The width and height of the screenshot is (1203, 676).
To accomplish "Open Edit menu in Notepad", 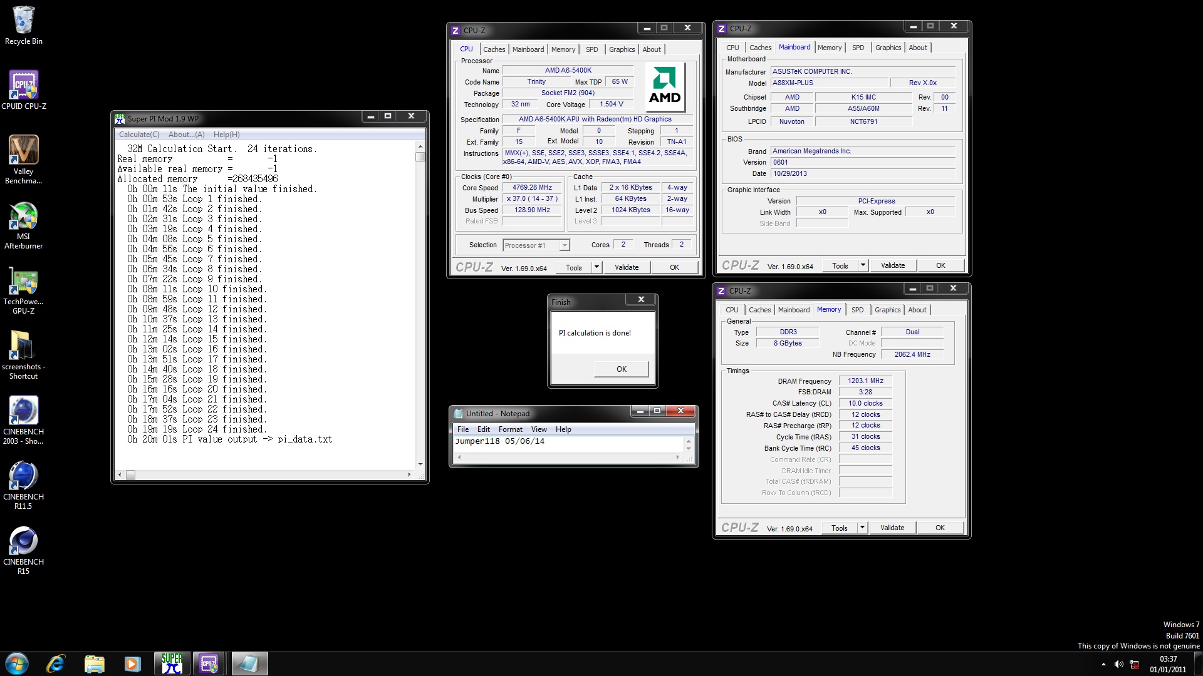I will pos(484,429).
